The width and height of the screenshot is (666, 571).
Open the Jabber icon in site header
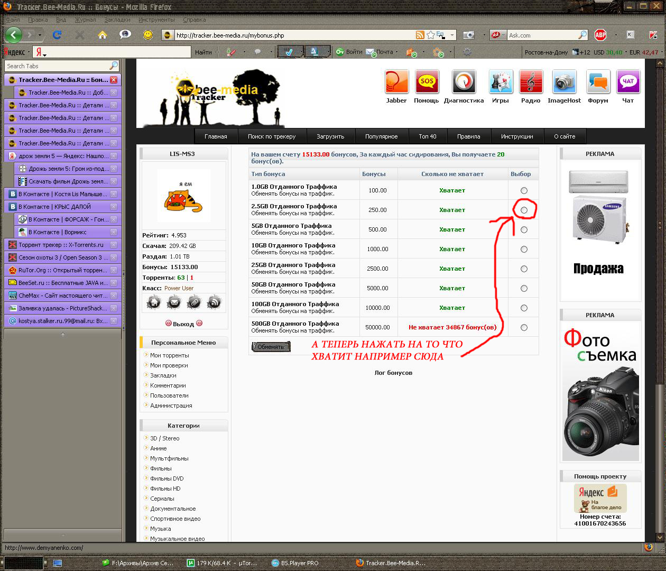[x=396, y=82]
